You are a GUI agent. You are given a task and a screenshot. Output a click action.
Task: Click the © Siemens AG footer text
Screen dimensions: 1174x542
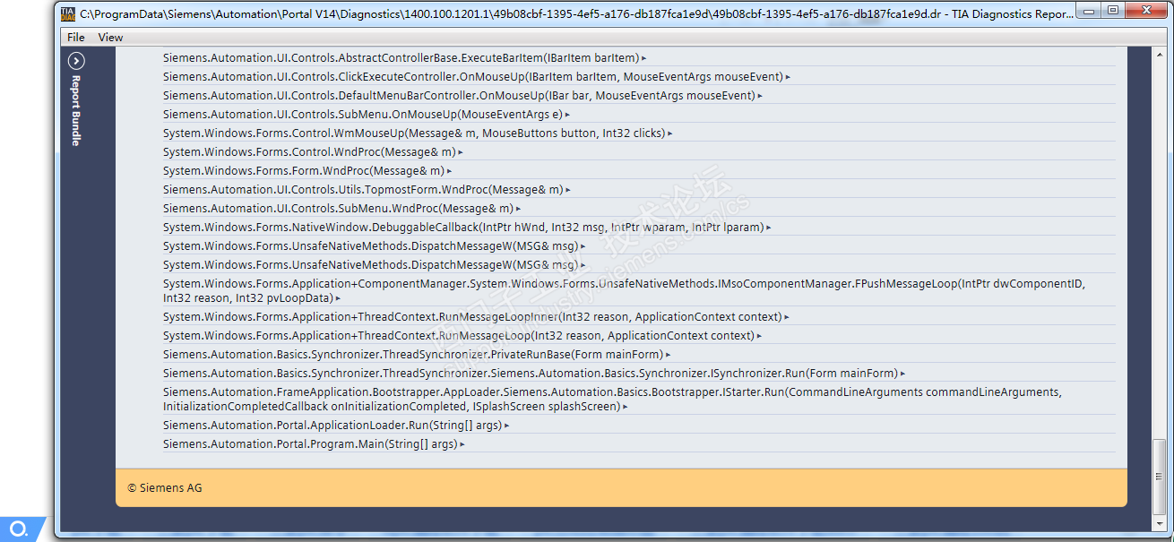click(165, 488)
